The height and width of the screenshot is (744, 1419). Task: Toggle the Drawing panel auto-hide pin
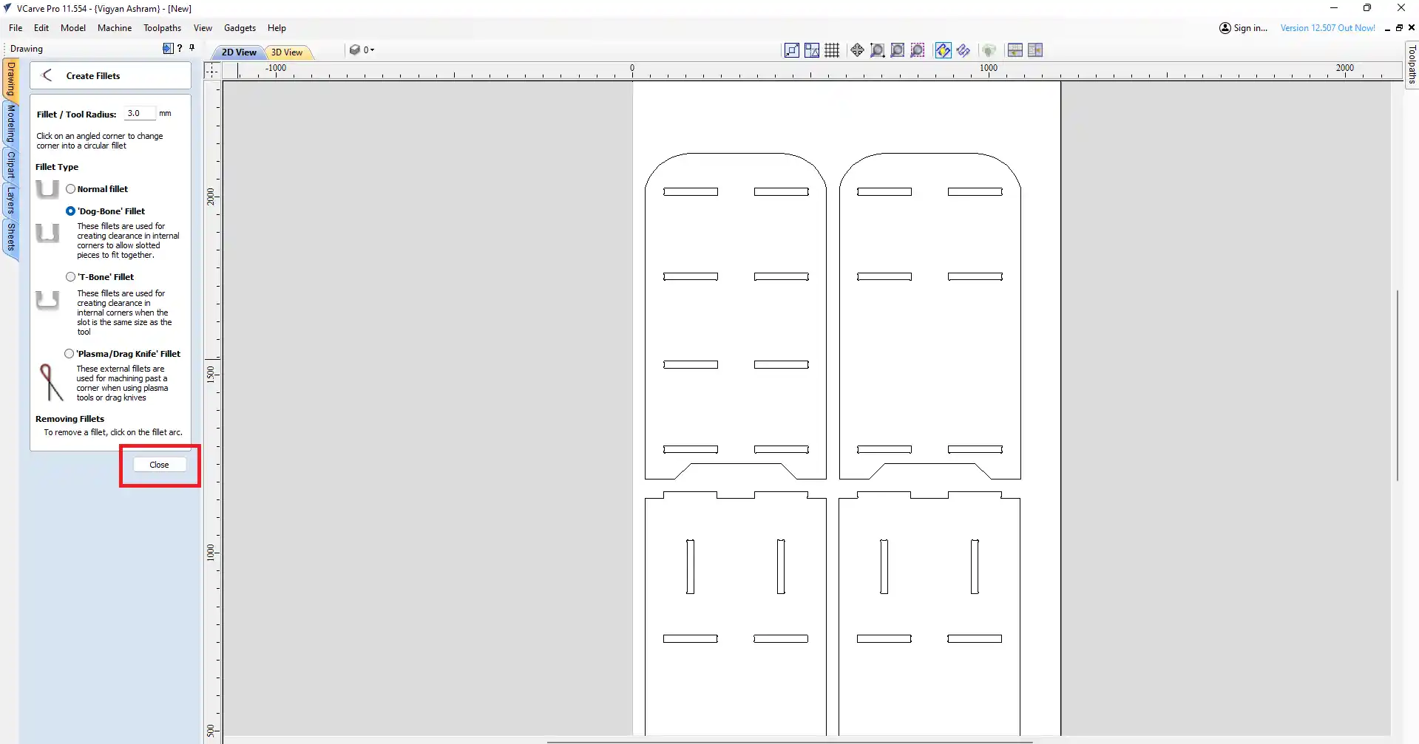click(192, 49)
